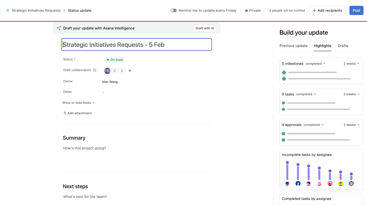
Task: Open the Drafts tab
Action: pyautogui.click(x=343, y=46)
